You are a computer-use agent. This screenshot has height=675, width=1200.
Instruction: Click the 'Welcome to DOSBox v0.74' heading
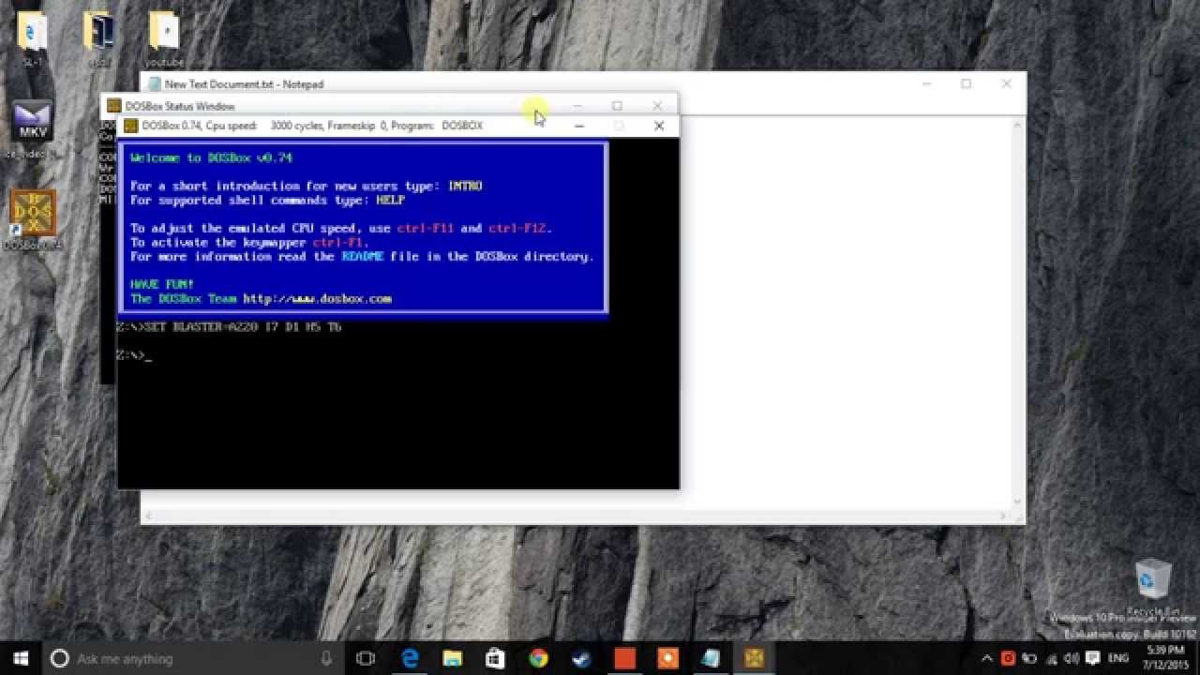tap(212, 157)
